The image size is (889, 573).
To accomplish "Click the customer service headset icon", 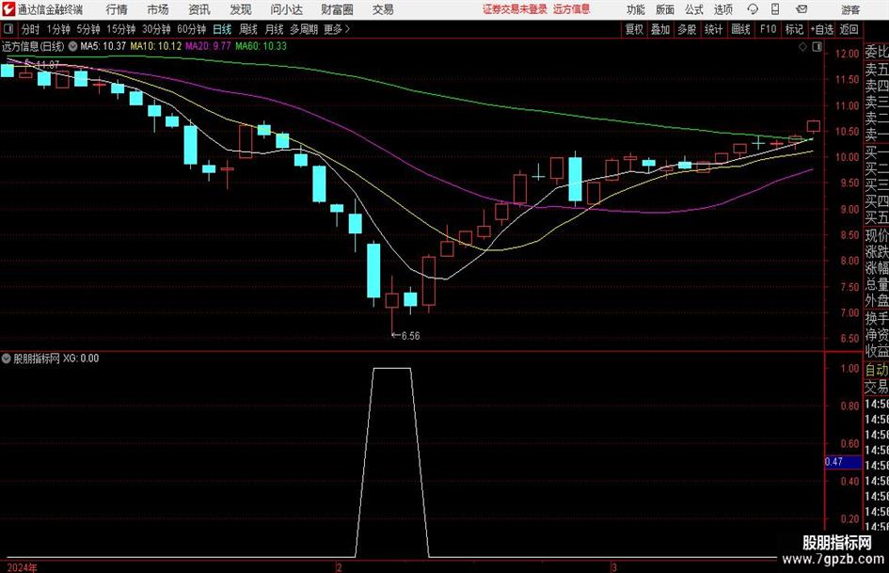I will pyautogui.click(x=753, y=9).
